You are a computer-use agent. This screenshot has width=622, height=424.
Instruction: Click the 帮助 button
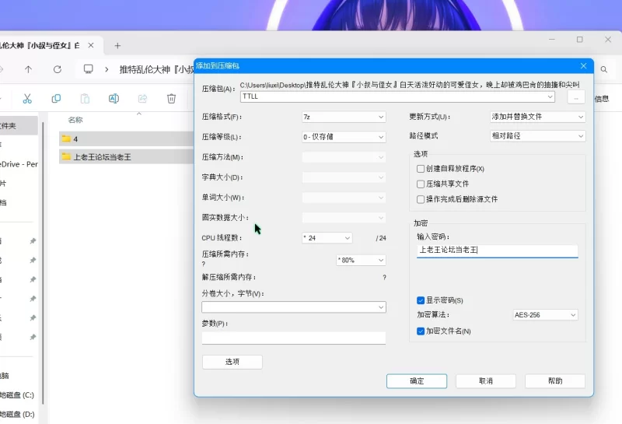pos(555,381)
